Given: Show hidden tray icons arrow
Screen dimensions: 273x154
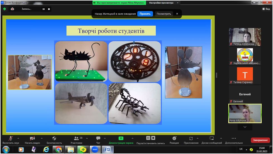Looking at the screenshot, I should (x=246, y=150).
